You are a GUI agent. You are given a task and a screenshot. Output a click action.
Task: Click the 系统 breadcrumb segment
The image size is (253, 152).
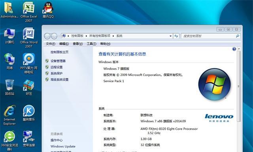point(119,36)
